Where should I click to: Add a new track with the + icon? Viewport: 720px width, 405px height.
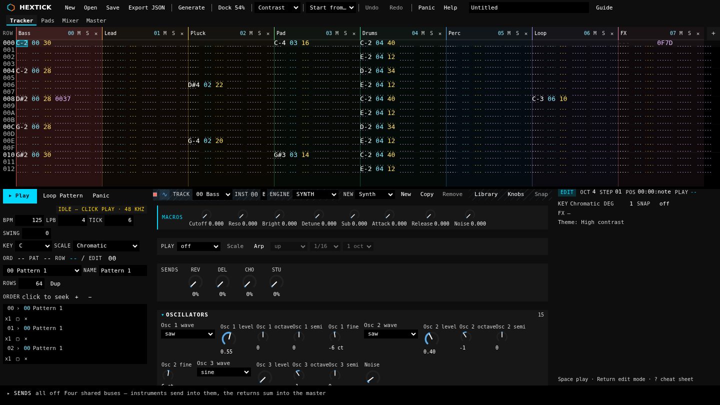[x=713, y=33]
